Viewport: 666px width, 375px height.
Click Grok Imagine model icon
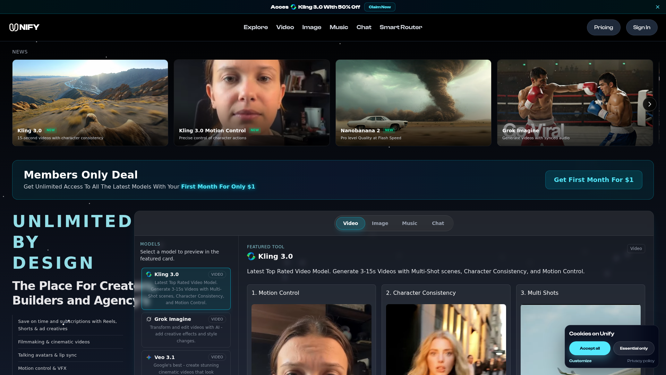[149, 319]
